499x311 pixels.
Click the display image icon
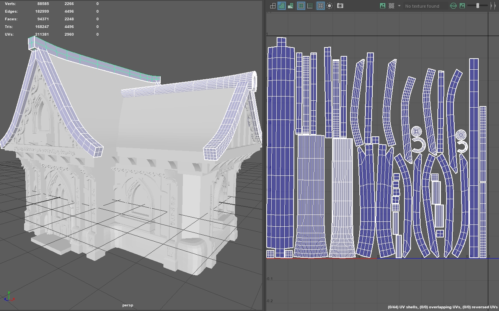(382, 6)
